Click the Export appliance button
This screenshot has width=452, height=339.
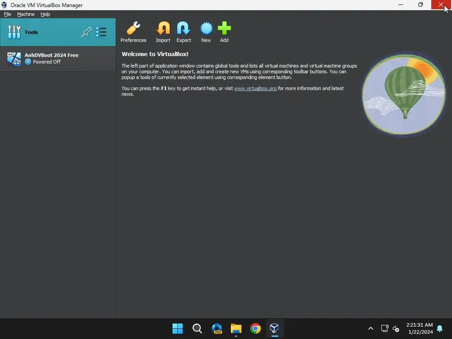[184, 32]
